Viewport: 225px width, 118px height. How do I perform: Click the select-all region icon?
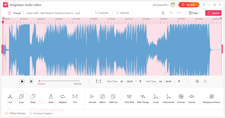pyautogui.click(x=98, y=81)
